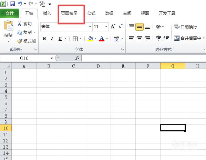Click the center text icon

[x=140, y=38]
